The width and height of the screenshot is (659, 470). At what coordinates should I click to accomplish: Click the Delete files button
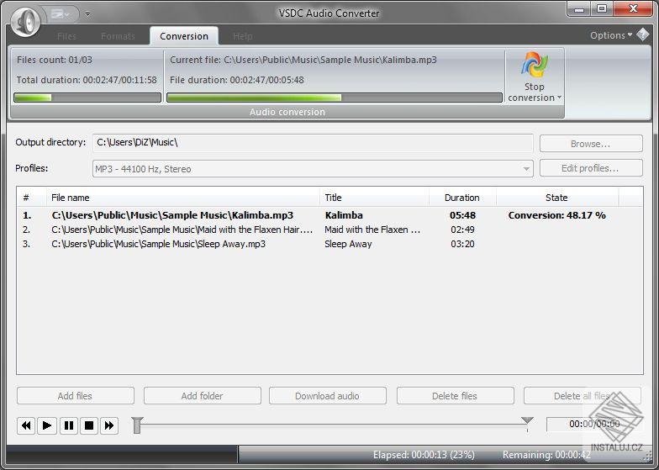pyautogui.click(x=456, y=396)
